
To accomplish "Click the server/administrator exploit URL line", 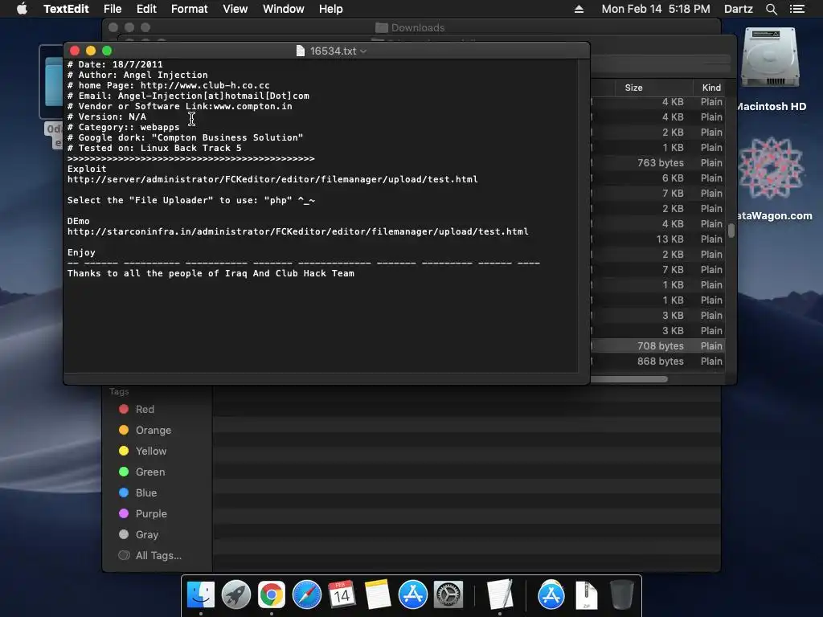I will (x=272, y=179).
